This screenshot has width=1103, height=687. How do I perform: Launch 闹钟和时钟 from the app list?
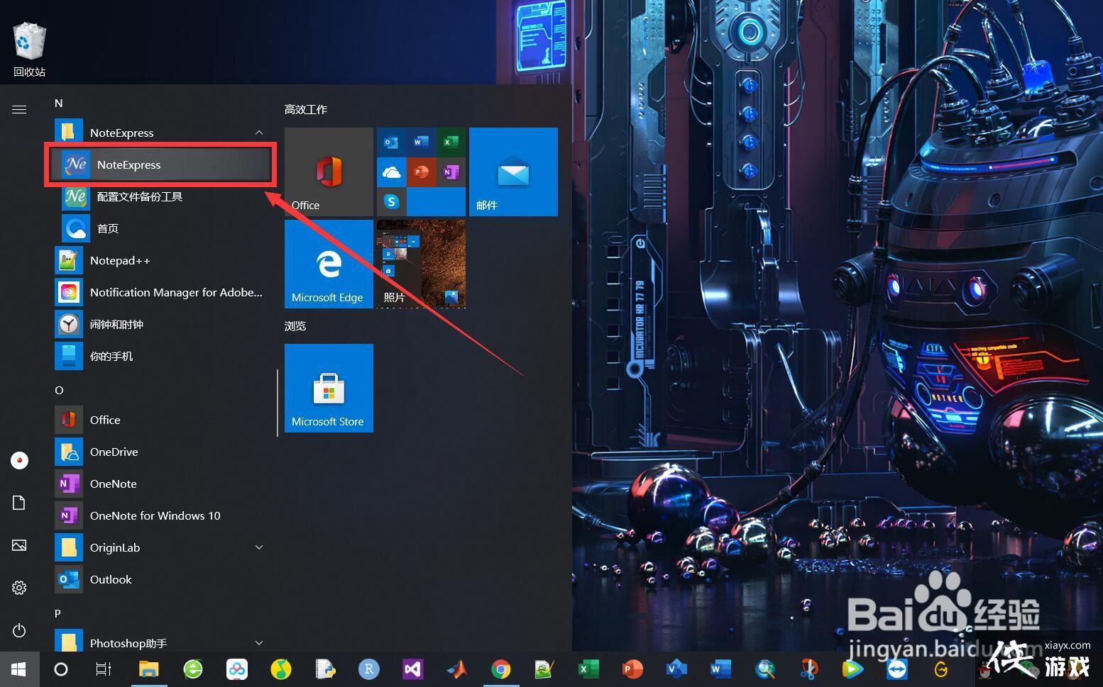(x=160, y=324)
